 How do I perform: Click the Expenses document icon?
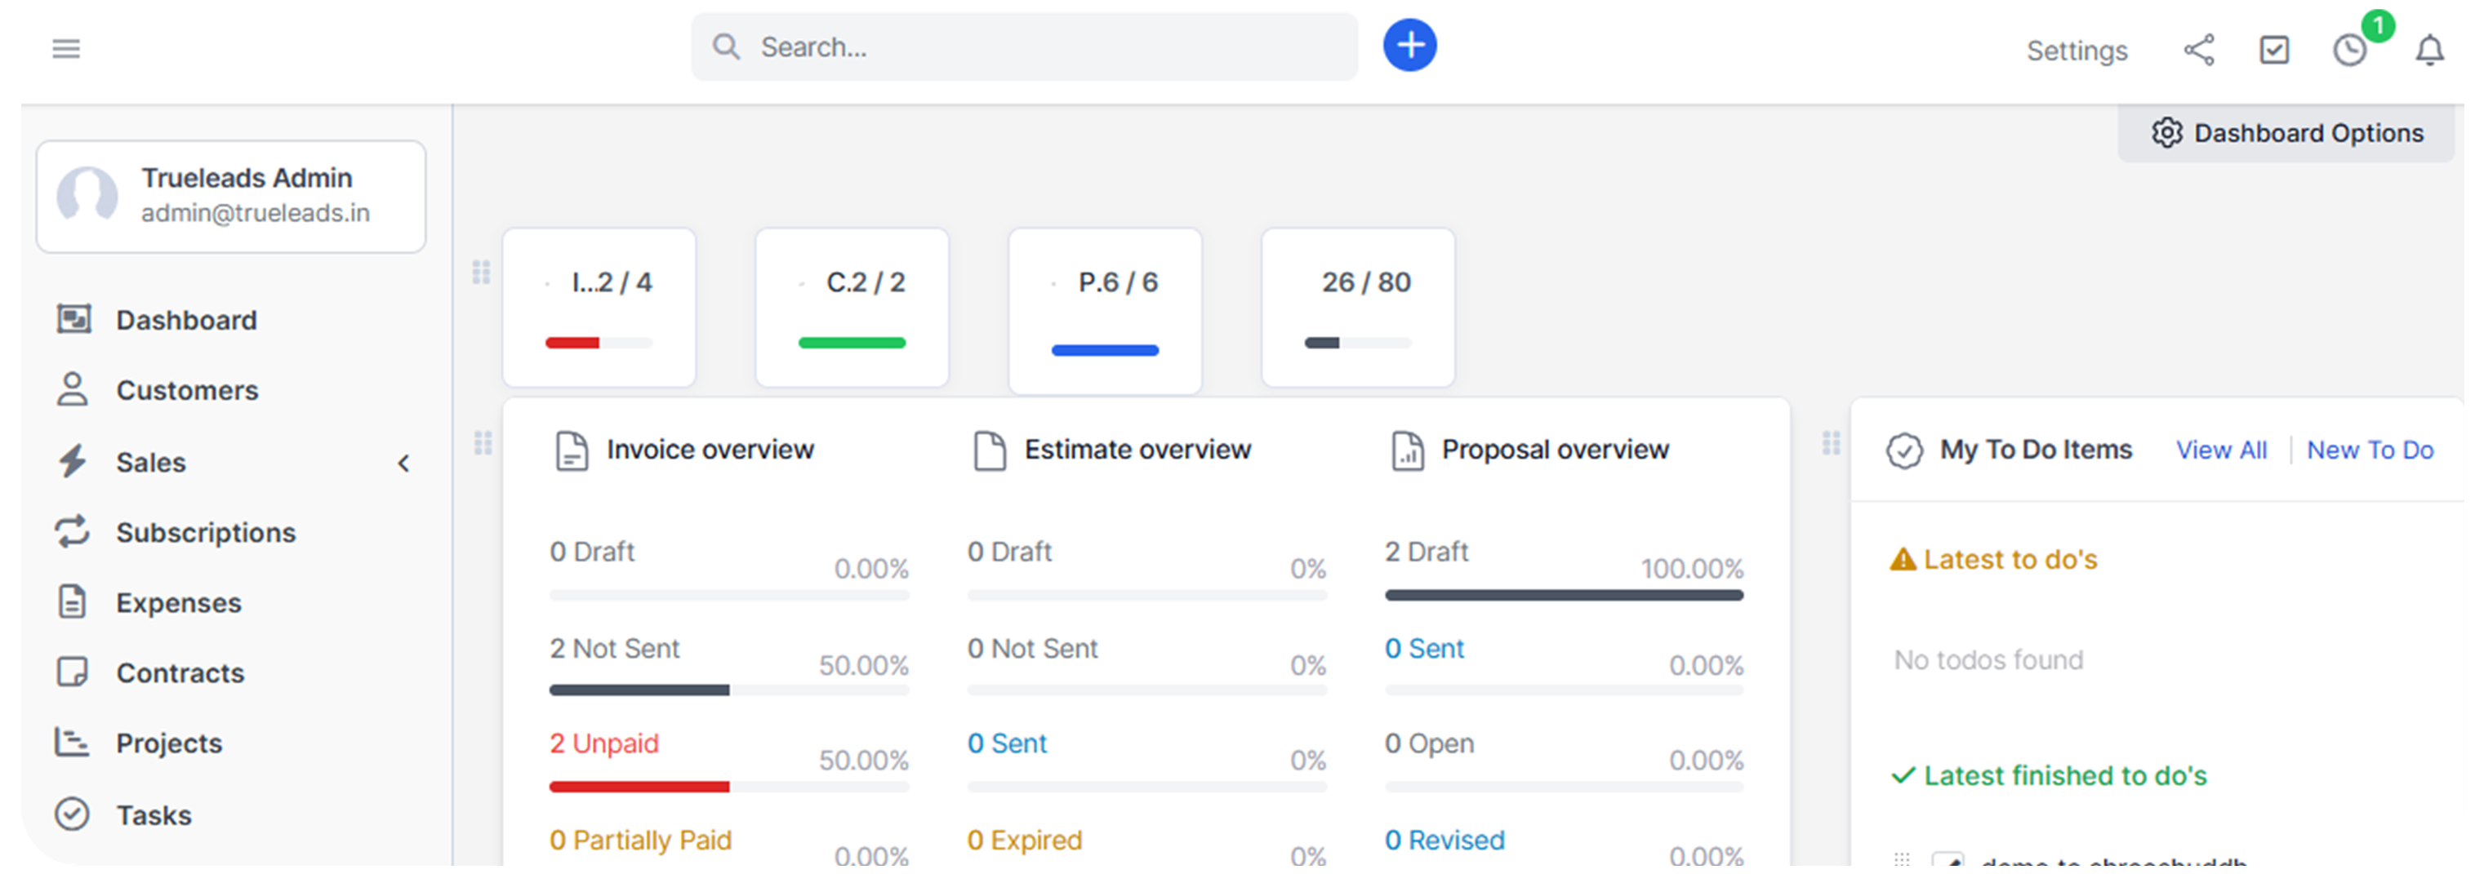(x=73, y=602)
